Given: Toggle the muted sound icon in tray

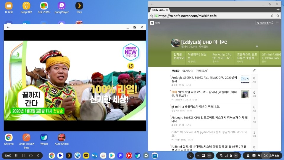Looking at the screenshot, I should point(260,156).
